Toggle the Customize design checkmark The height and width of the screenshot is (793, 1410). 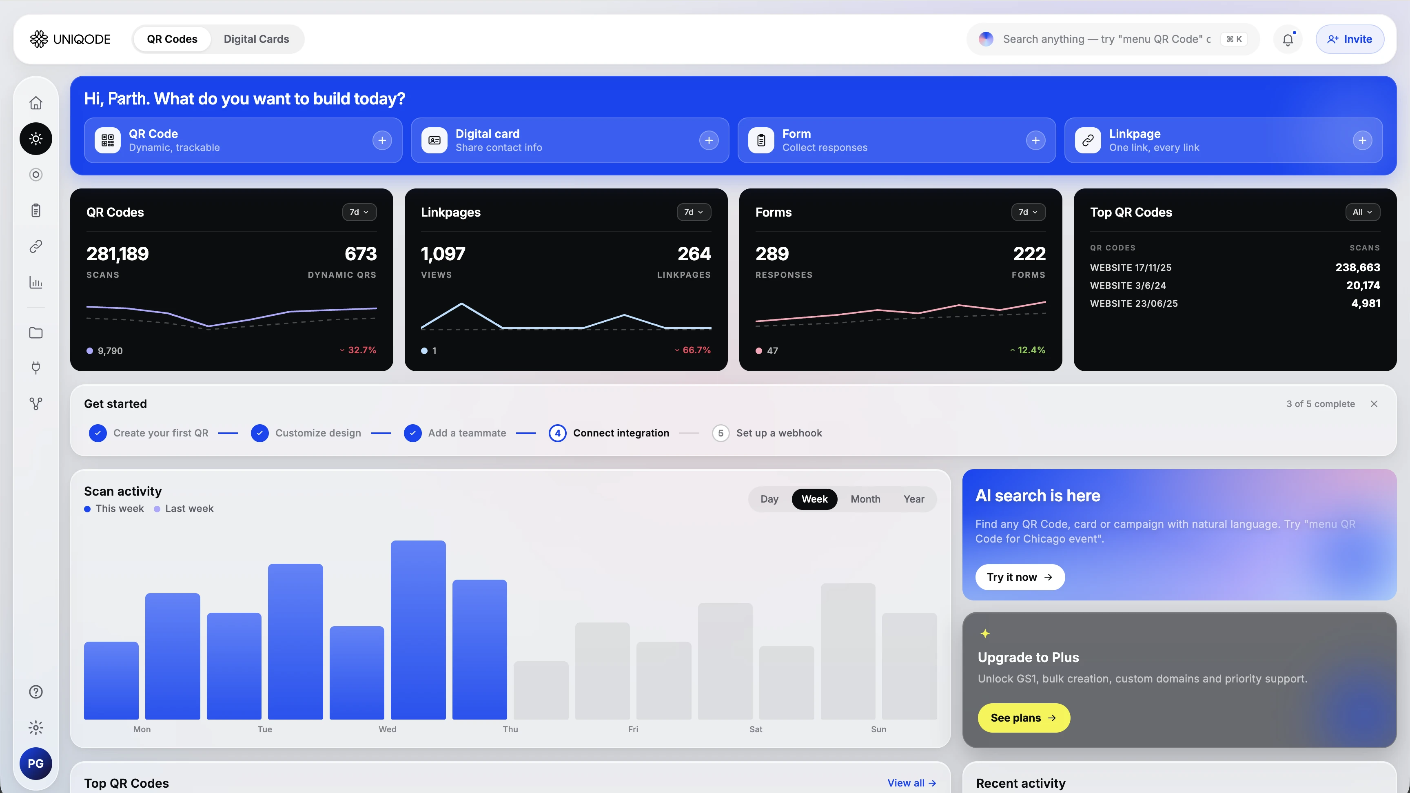pyautogui.click(x=259, y=433)
